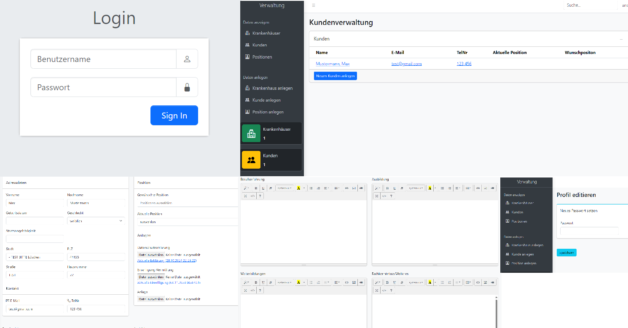
Task: Click the lock icon beside Passwort
Action: click(x=187, y=87)
